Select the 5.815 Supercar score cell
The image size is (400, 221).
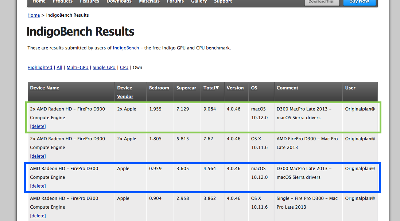tap(183, 138)
